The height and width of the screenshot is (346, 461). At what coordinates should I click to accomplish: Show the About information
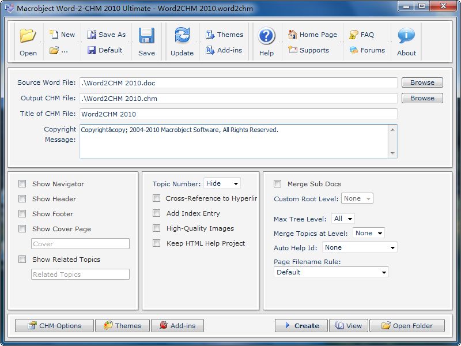pos(406,41)
